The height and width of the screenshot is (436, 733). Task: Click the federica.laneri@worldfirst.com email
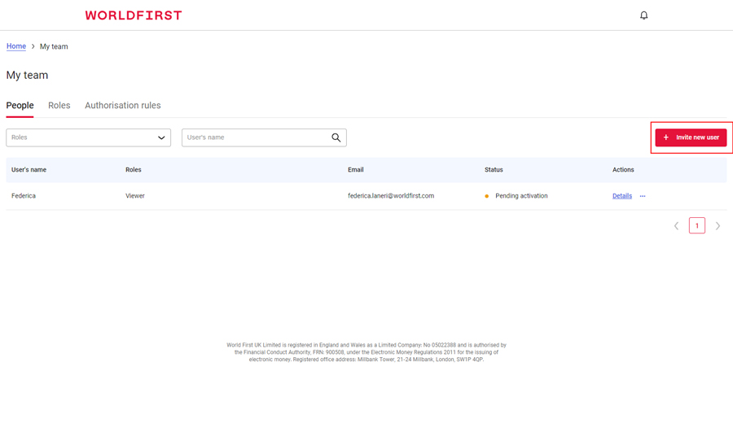391,196
